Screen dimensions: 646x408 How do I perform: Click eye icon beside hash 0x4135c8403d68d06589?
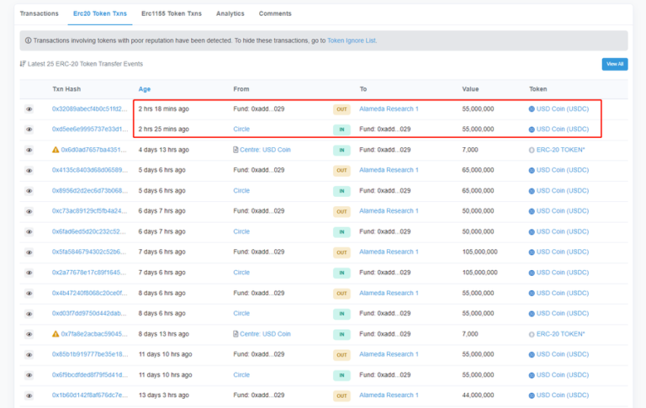click(x=29, y=171)
